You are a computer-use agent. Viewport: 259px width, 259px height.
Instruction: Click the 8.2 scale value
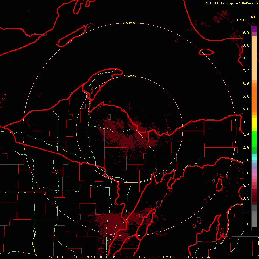coord(246,58)
